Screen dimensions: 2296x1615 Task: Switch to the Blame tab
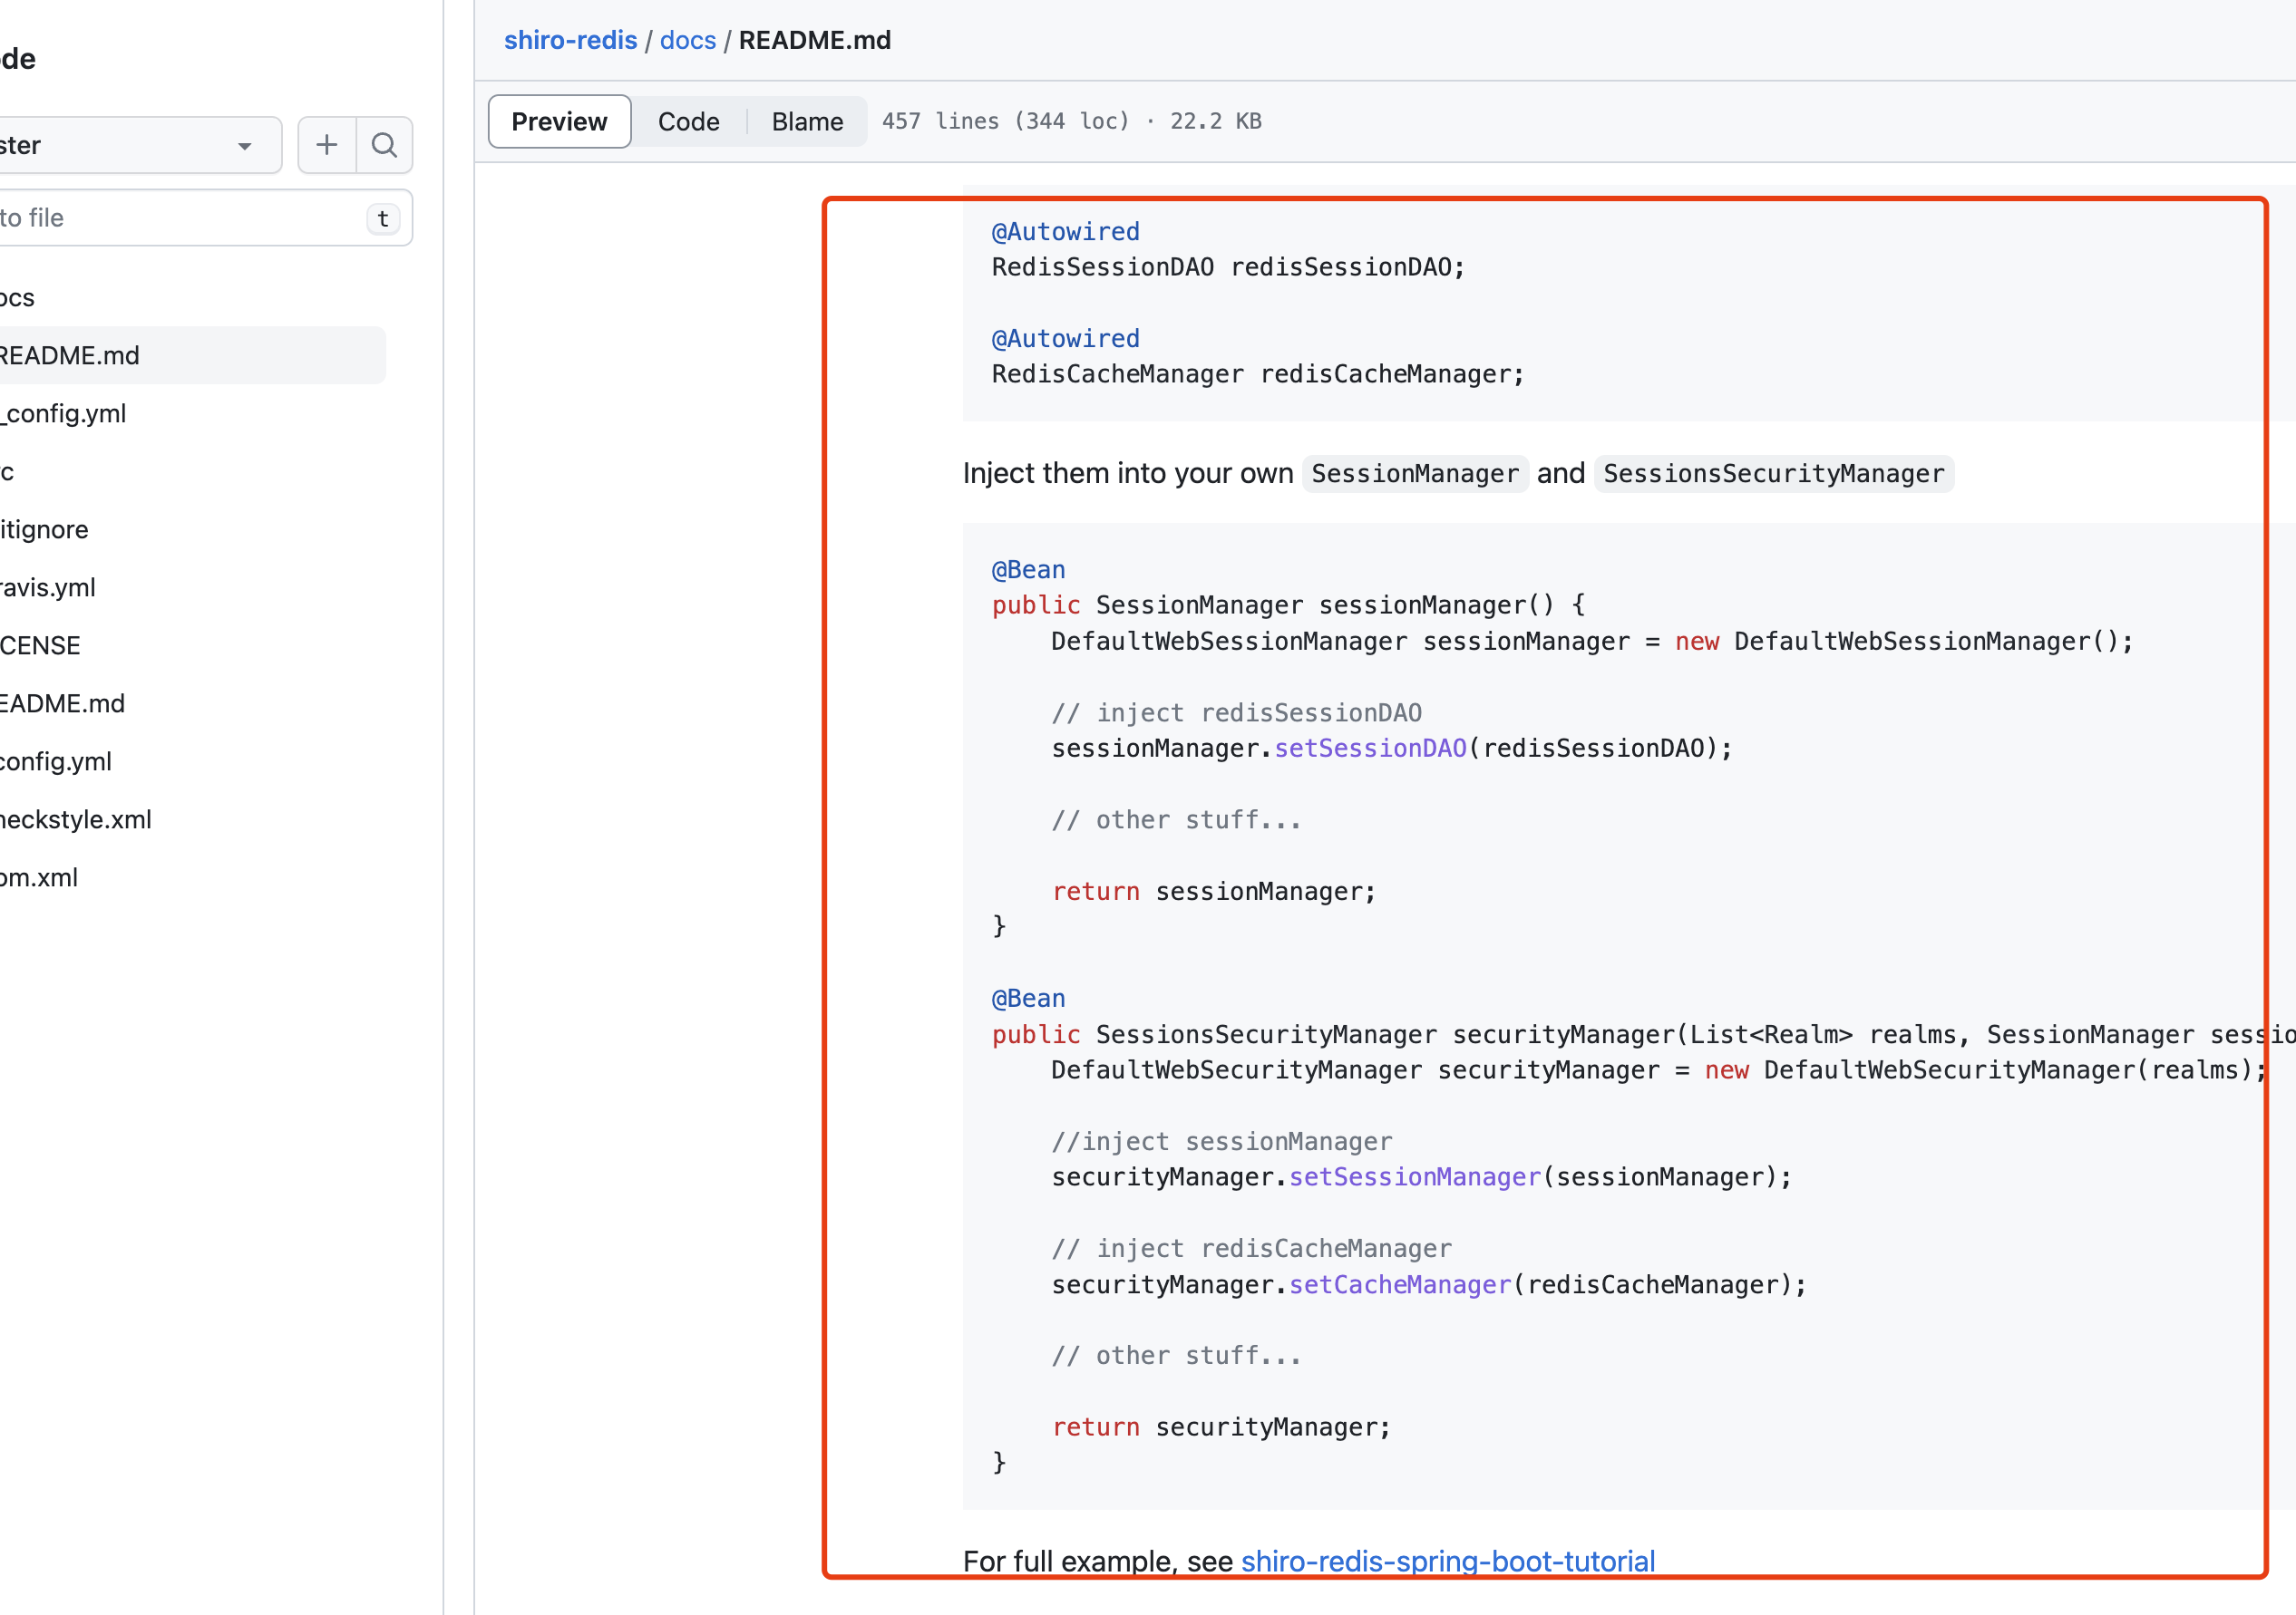coord(807,121)
